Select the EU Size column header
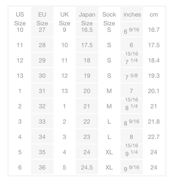The width and height of the screenshot is (174, 182). click(42, 19)
